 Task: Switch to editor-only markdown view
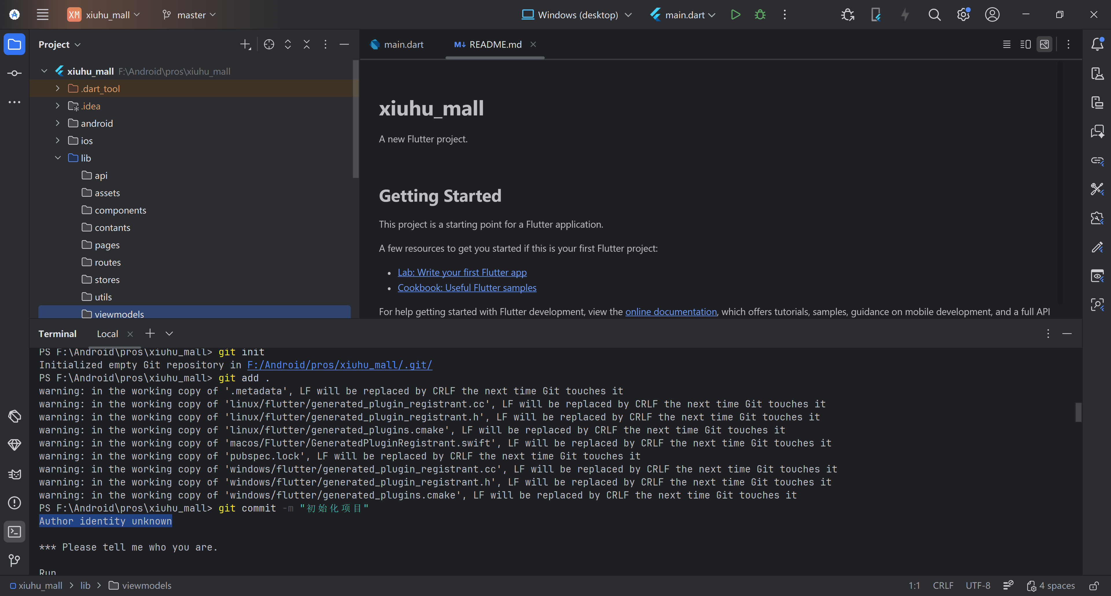[1007, 45]
